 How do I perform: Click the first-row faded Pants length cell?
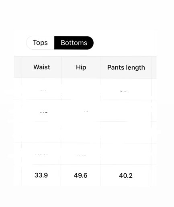coord(126,89)
